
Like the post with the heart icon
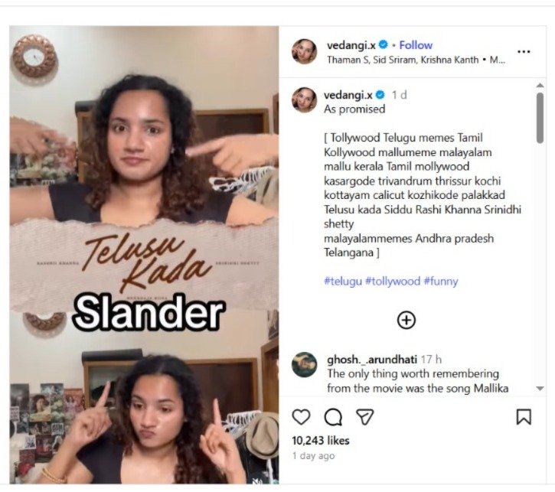point(301,417)
